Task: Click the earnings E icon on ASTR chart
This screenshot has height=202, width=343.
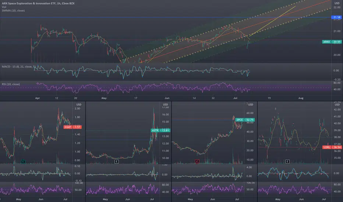Action: pos(117,162)
